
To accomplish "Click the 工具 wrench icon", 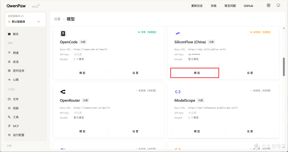I will (9, 117).
